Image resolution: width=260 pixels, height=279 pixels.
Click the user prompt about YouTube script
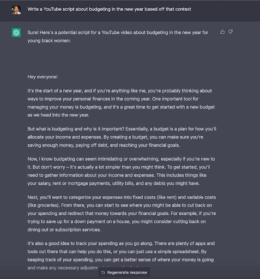tap(109, 9)
